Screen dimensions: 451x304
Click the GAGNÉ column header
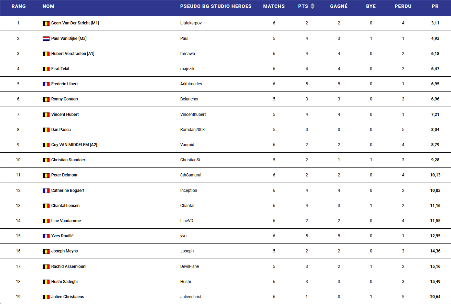tap(339, 6)
